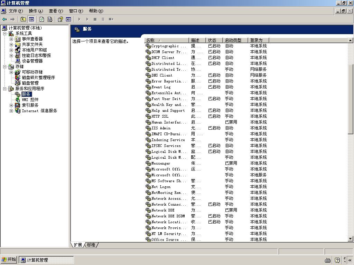Click the Export List toolbar icon
This screenshot has height=265, width=354.
click(50, 19)
